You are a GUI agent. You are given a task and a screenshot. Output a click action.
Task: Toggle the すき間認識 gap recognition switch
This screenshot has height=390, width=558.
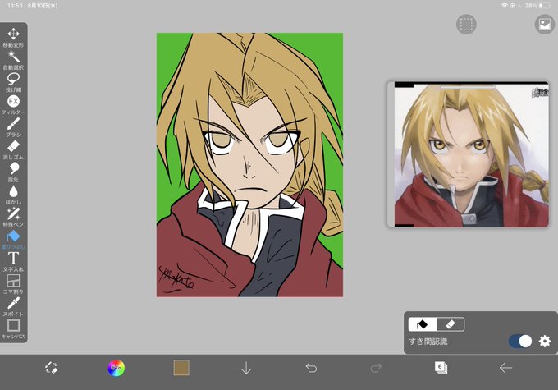pyautogui.click(x=520, y=342)
